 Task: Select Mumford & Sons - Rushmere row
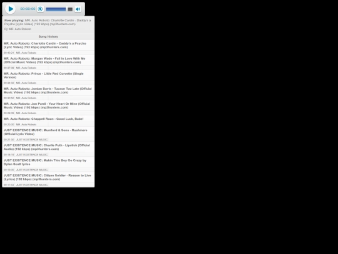coord(48,132)
